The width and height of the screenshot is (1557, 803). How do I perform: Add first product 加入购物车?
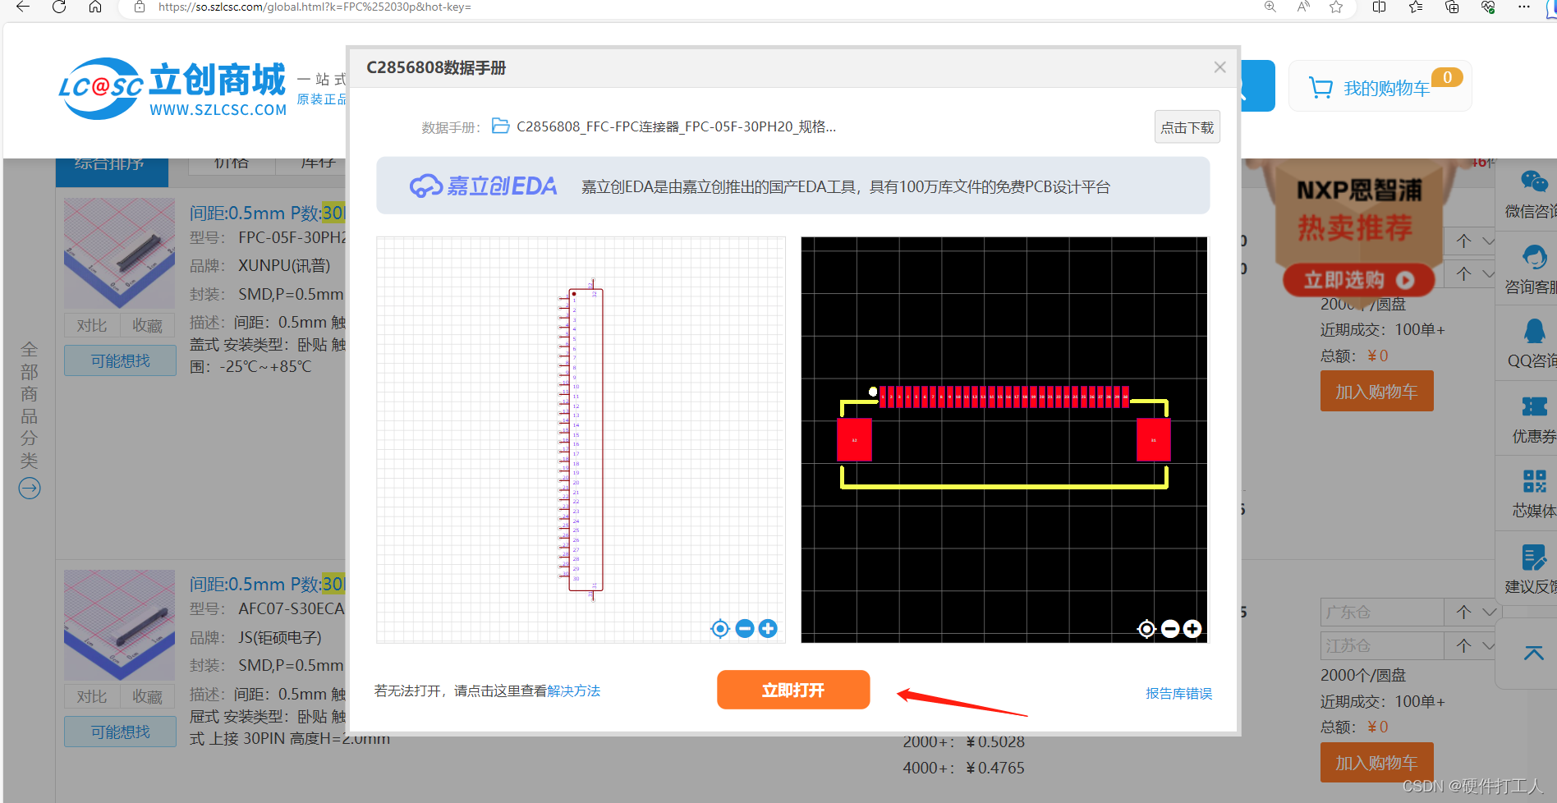coord(1376,392)
